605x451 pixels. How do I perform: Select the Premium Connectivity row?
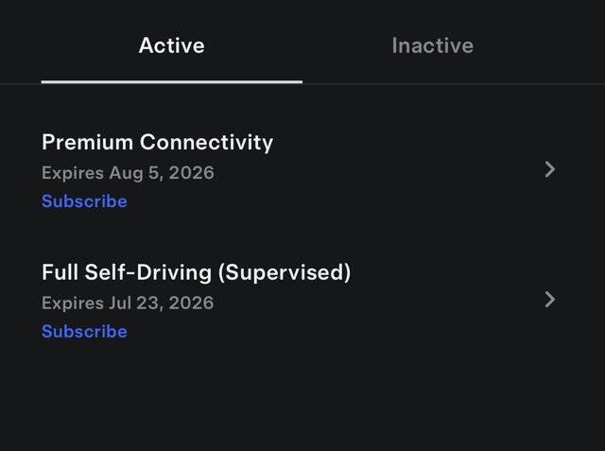[302, 170]
